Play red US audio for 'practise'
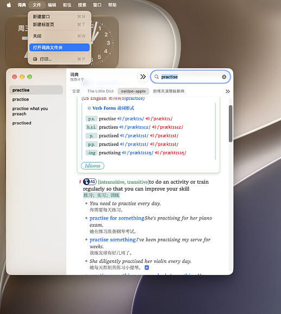Screen dimensions: 281x314 pyautogui.click(x=148, y=119)
